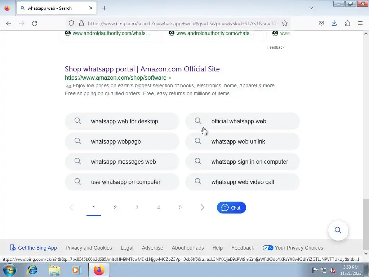Go to results page 5
This screenshot has height=277, width=369.
[x=180, y=207]
